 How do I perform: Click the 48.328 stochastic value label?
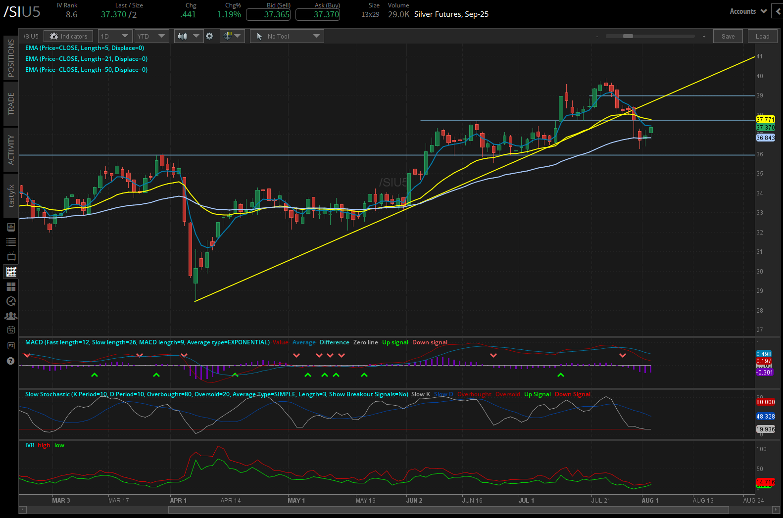click(x=765, y=417)
